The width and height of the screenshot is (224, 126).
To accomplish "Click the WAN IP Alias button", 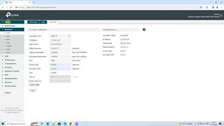I will coord(34,85).
